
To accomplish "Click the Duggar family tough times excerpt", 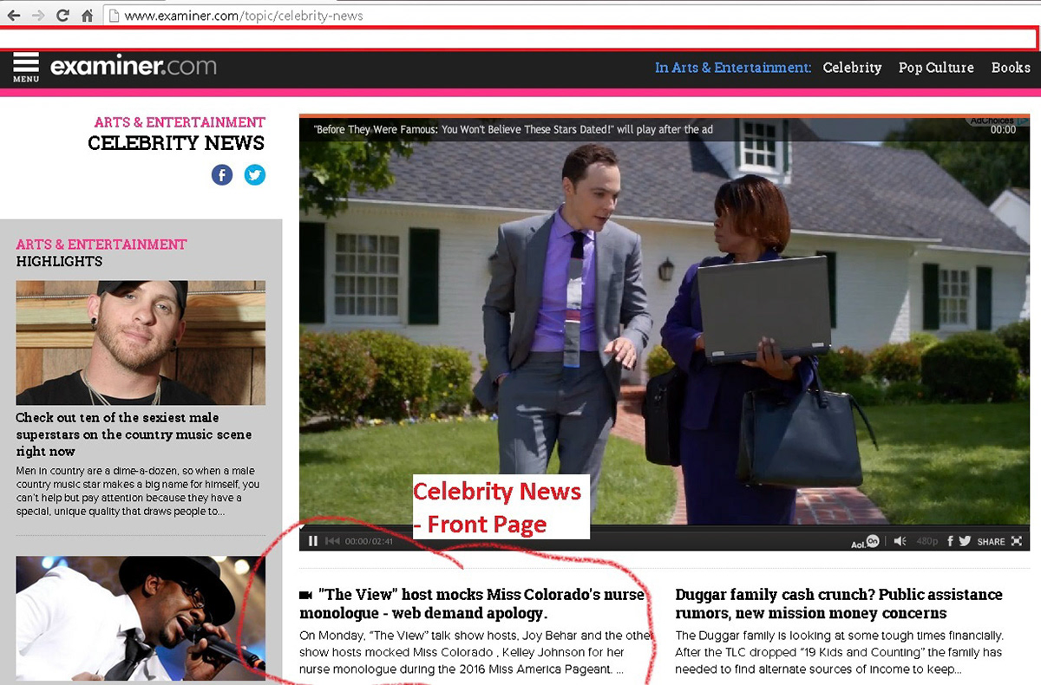I will [840, 653].
